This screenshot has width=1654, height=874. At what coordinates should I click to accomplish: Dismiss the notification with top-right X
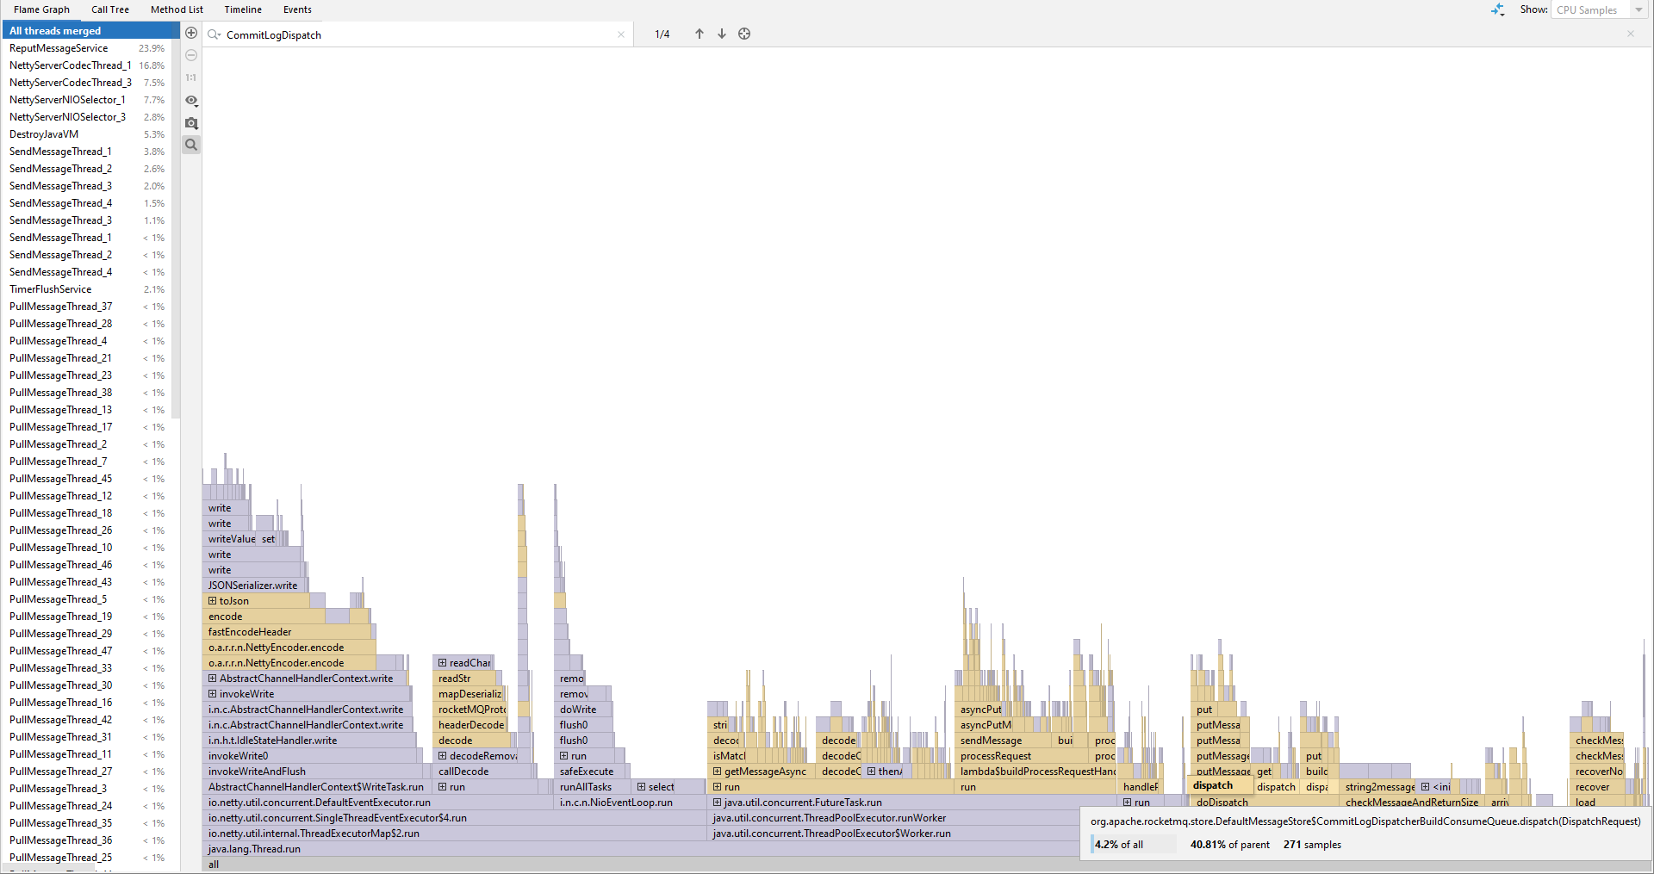[x=1631, y=33]
